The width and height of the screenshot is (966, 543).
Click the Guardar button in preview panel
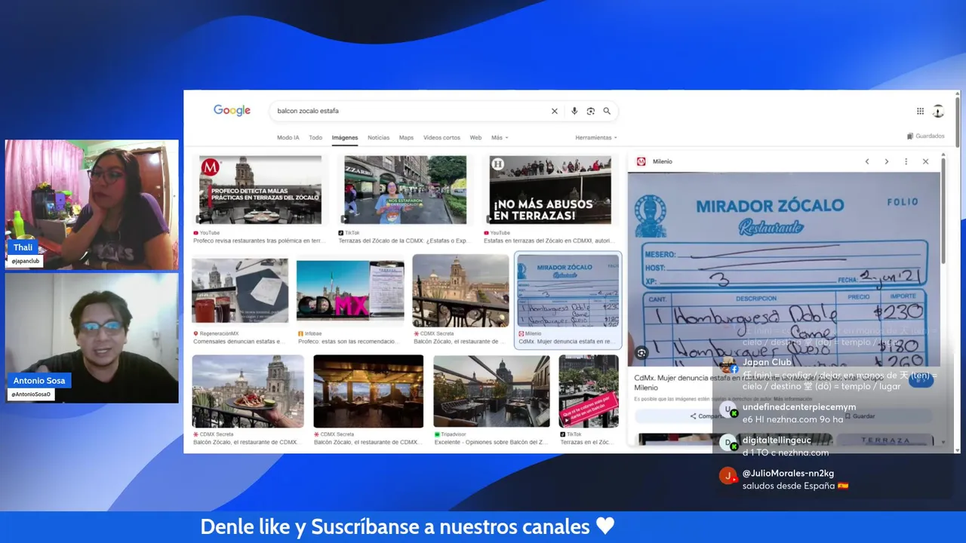pos(860,416)
